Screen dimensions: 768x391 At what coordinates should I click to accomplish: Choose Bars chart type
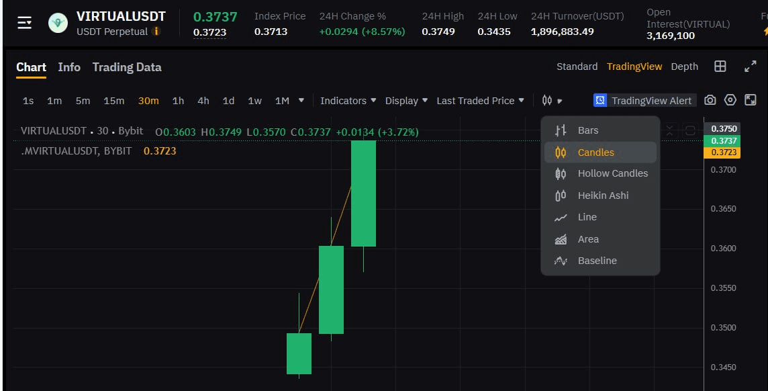pyautogui.click(x=600, y=130)
